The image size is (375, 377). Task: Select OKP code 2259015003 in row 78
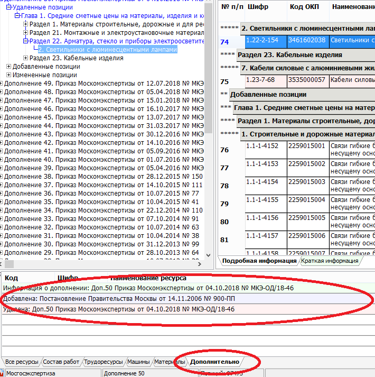click(x=308, y=186)
